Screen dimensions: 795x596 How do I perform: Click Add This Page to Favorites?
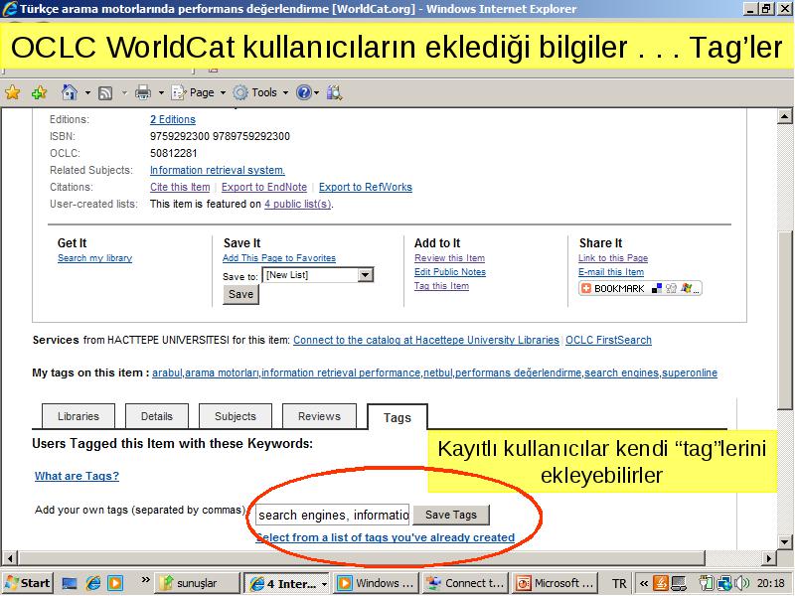(x=279, y=258)
